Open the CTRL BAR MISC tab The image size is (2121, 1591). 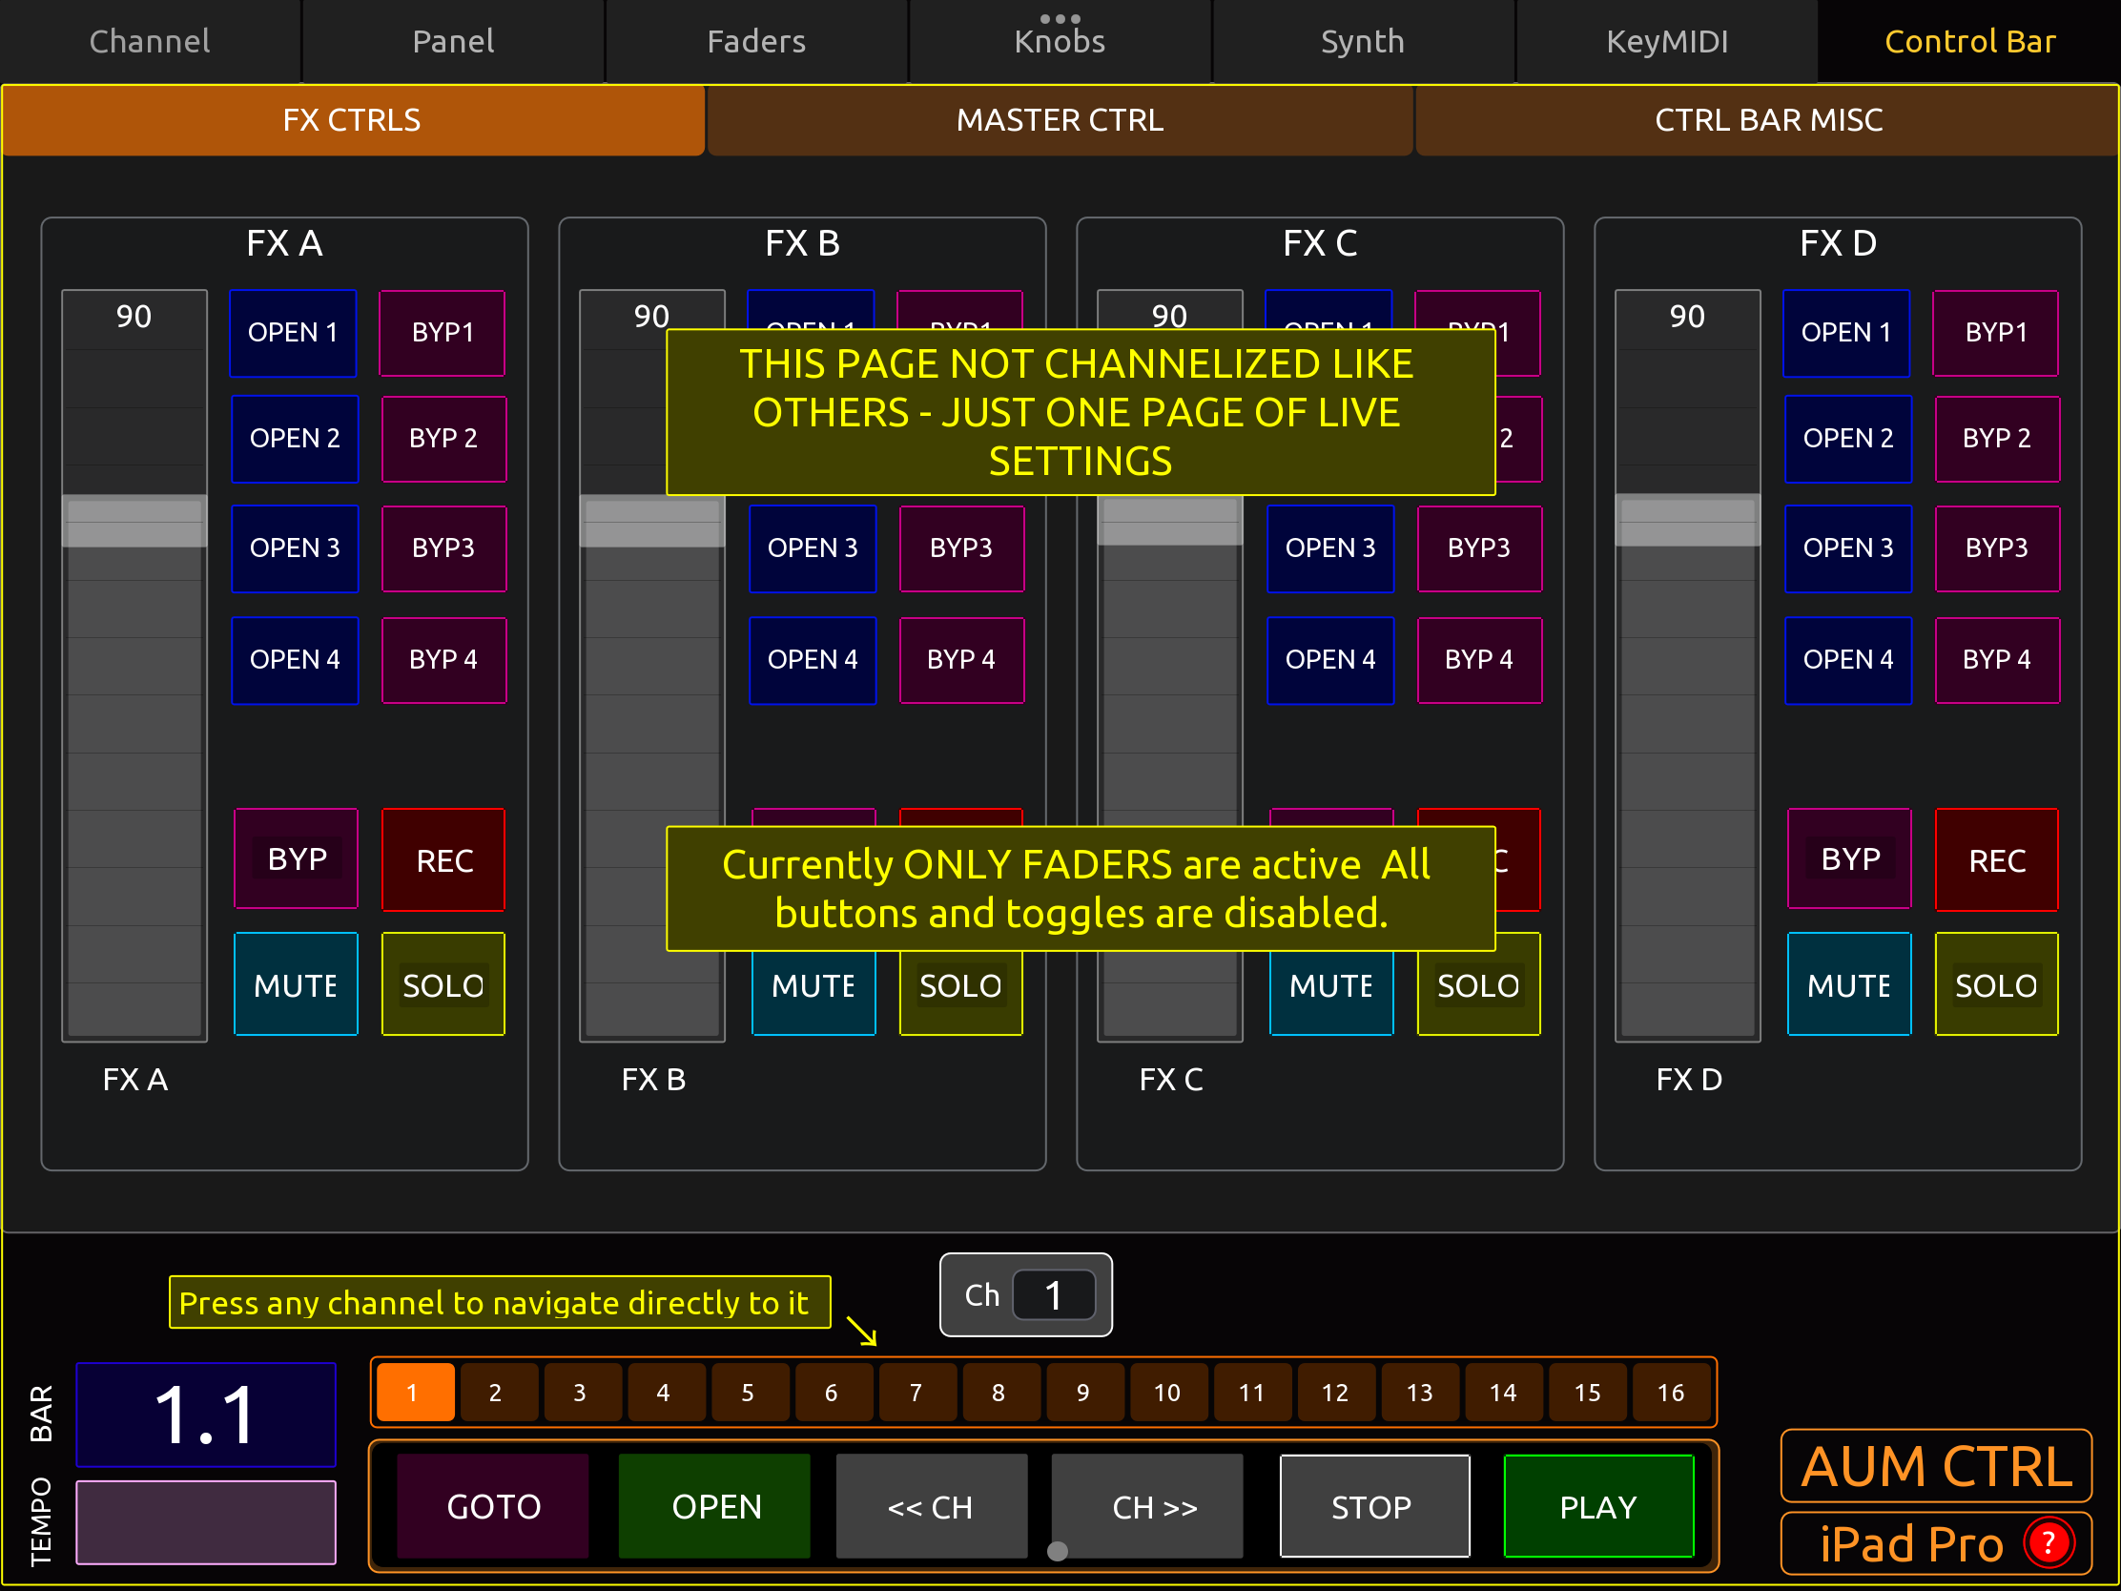1767,120
